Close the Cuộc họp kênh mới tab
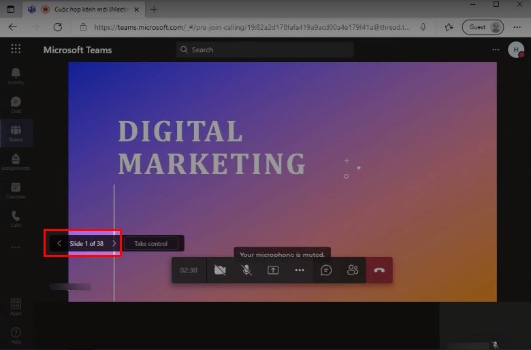 tap(136, 10)
